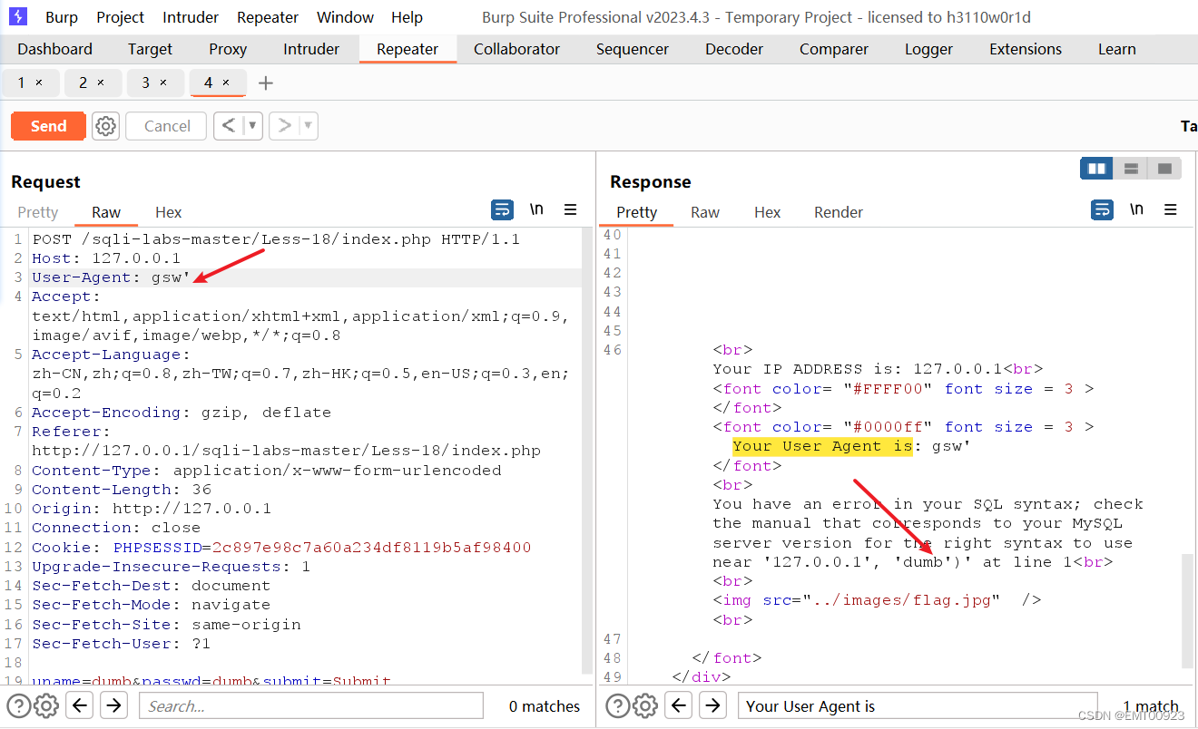Switch to the Collaborator tab
The width and height of the screenshot is (1198, 729).
coord(516,49)
